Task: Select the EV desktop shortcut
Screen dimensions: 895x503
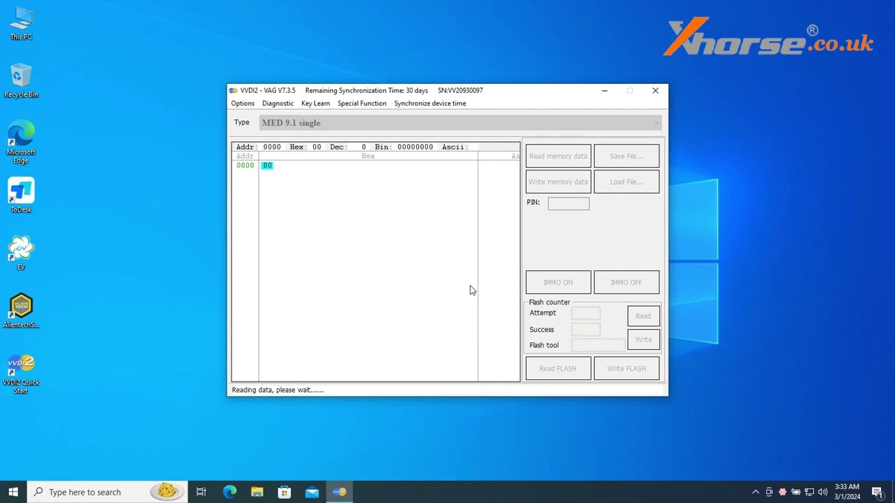Action: (21, 254)
